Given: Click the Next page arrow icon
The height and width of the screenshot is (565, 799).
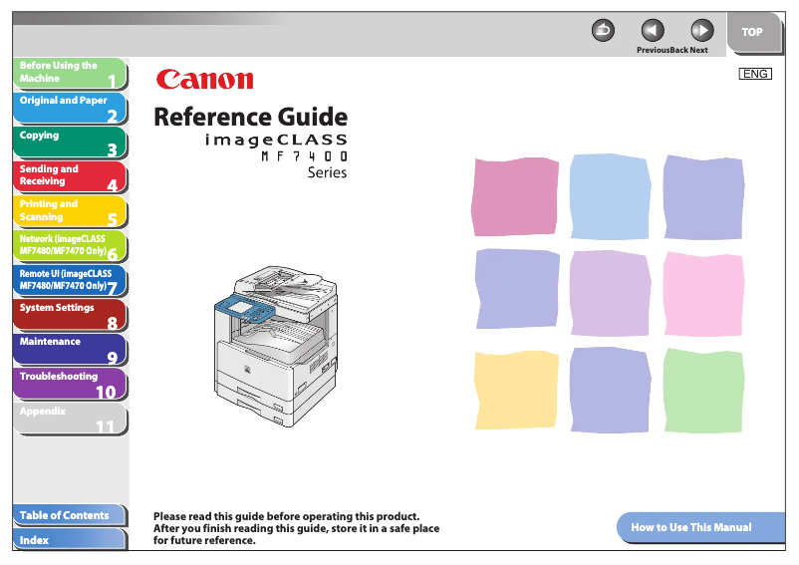Looking at the screenshot, I should coord(701,31).
